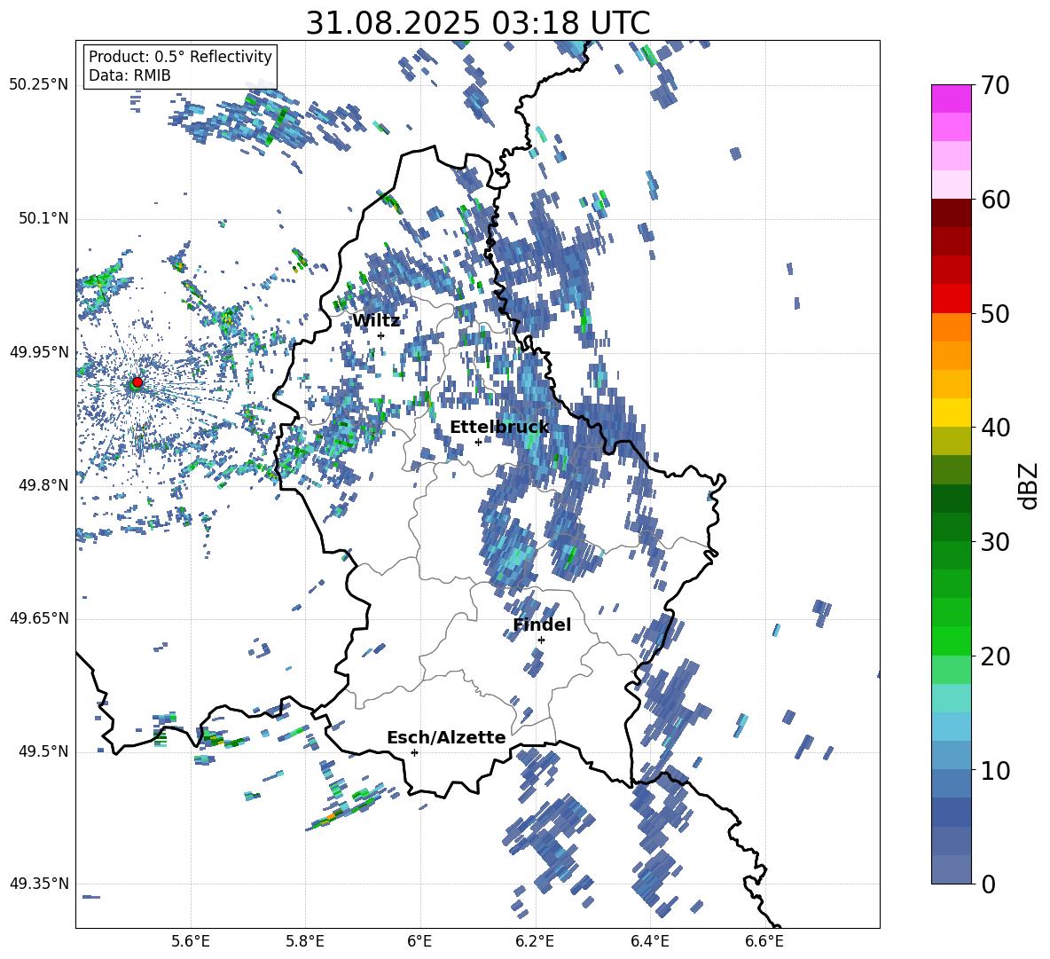The image size is (1050, 959).
Task: Pick the bright red 50 dBZ swatch
Action: tap(951, 299)
